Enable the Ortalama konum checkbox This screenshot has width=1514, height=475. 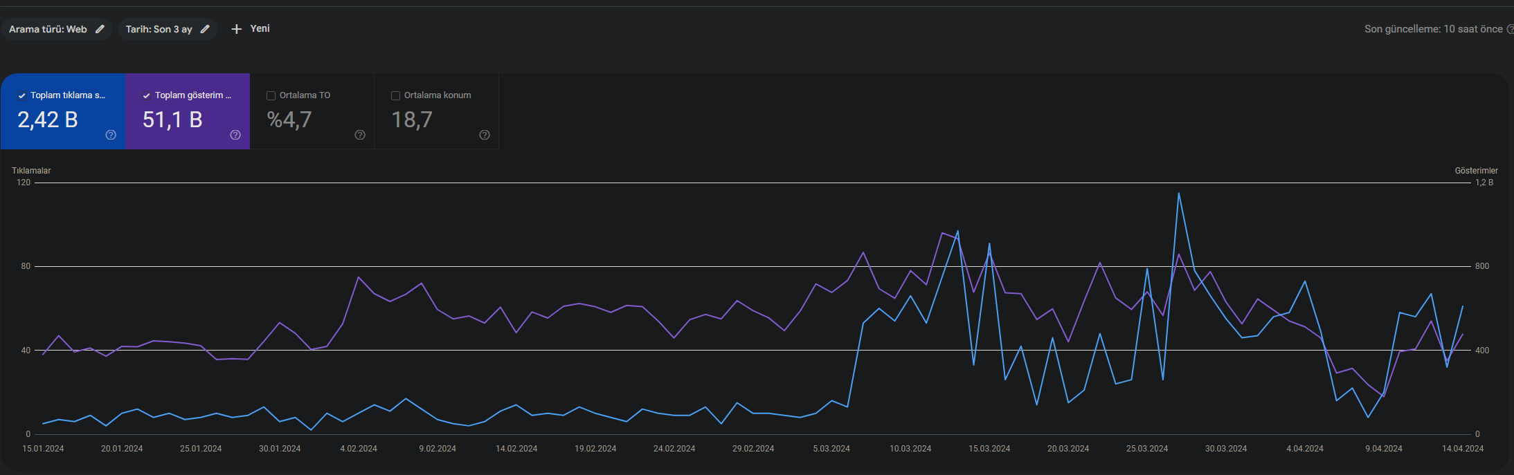pyautogui.click(x=396, y=96)
